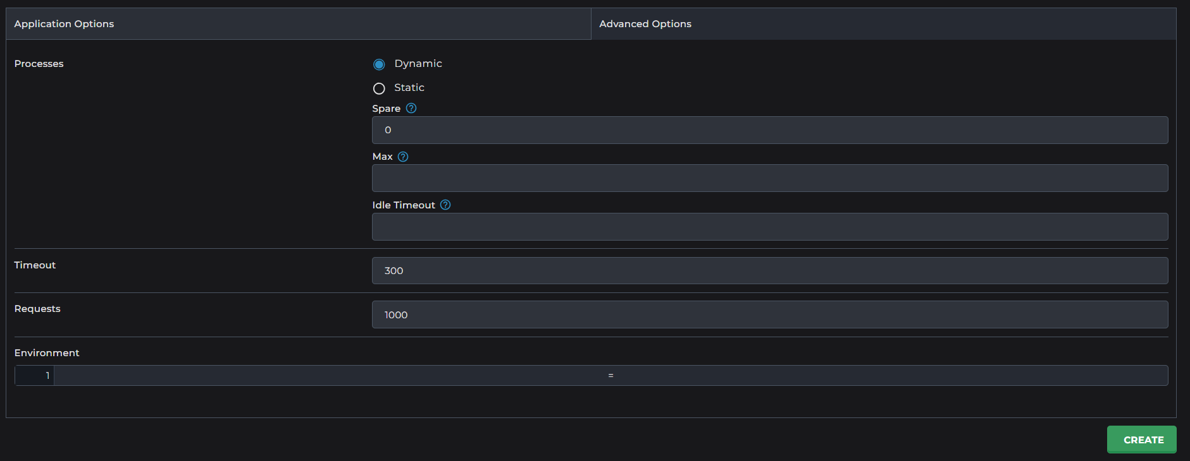The image size is (1190, 461).
Task: Click into the empty Max field
Action: [x=769, y=178]
